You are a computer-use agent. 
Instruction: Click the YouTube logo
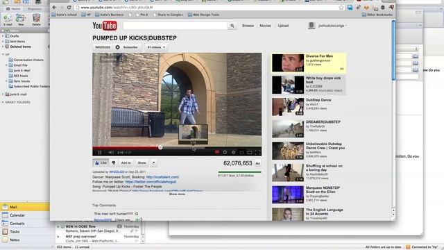(105, 26)
